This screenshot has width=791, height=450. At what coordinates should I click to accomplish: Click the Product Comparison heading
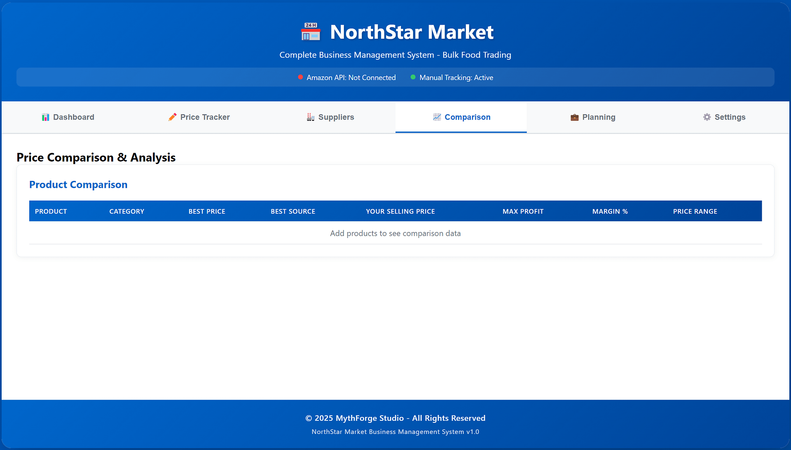coord(78,185)
